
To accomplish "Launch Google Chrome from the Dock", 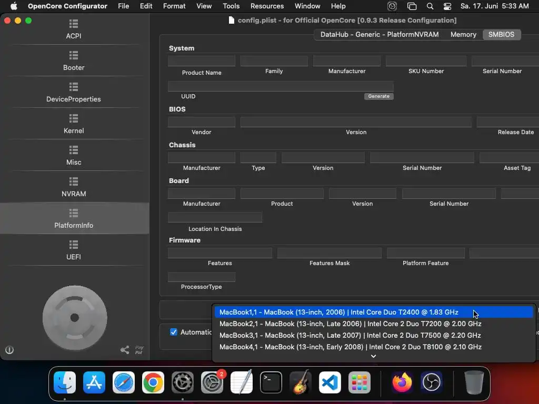I will click(x=153, y=382).
